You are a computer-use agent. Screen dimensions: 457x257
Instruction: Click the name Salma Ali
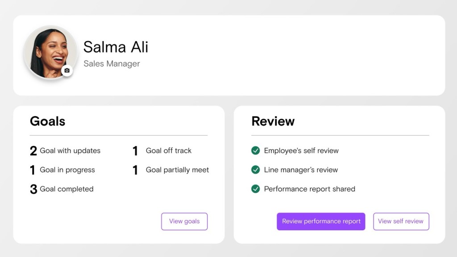pos(116,47)
